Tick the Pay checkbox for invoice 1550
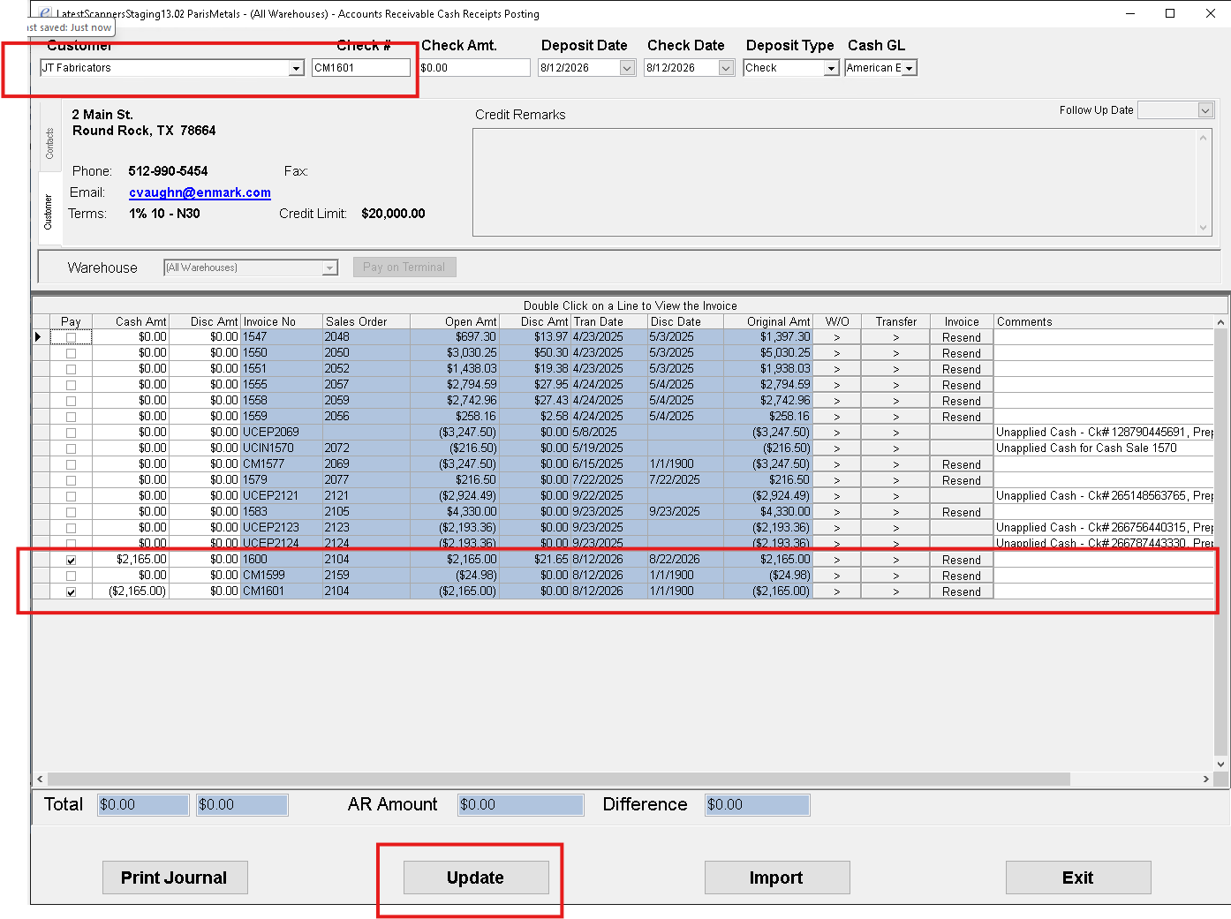 (71, 353)
